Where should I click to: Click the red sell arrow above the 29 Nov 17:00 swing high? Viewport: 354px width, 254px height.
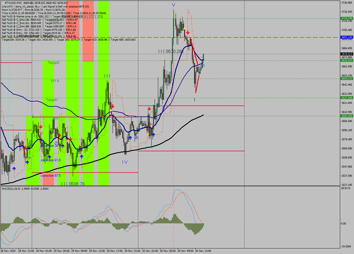pyautogui.click(x=112, y=106)
